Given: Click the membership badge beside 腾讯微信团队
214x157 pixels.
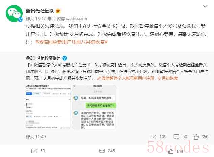Looking at the screenshot, I should coord(58,11).
